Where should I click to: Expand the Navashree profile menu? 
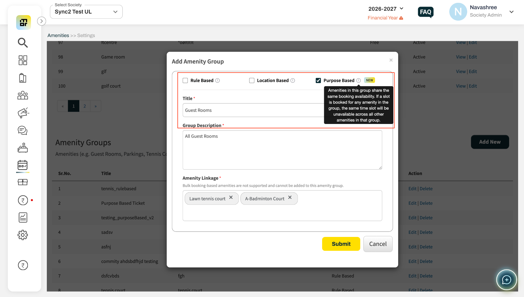coord(511,12)
